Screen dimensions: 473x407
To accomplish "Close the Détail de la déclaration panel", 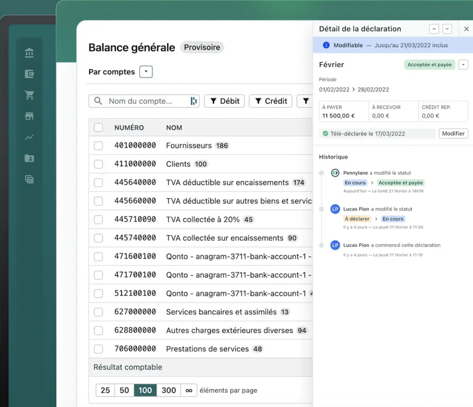I will click(x=466, y=29).
